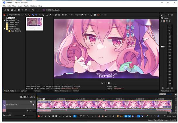
Task: Switch to the Transitions tab
Action: [x=37, y=91]
